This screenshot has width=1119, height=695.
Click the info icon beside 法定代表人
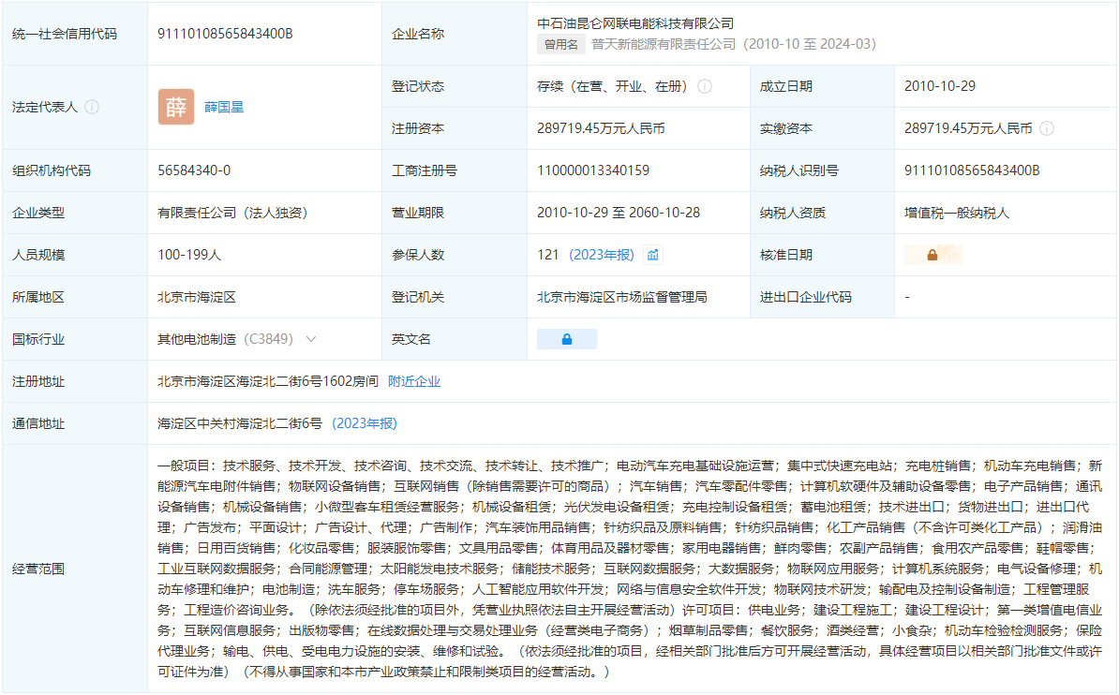(x=91, y=107)
